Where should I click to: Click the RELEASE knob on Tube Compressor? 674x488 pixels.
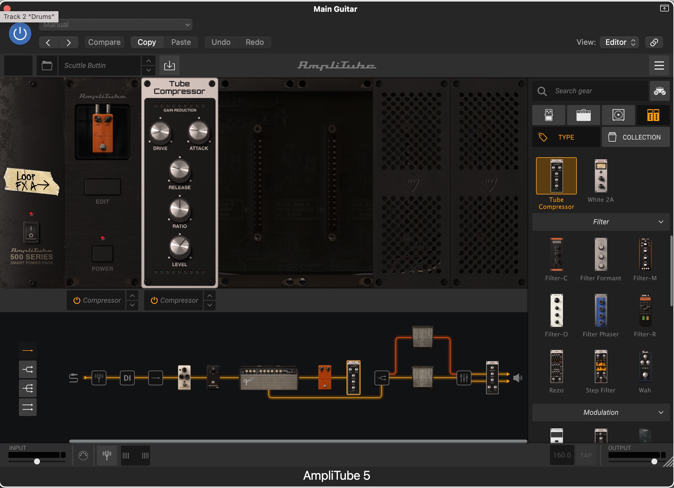coord(180,170)
